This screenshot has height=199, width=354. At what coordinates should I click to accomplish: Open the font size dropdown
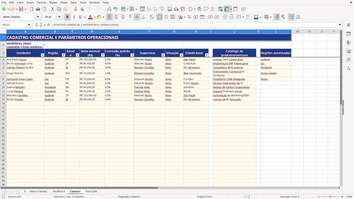click(x=59, y=17)
